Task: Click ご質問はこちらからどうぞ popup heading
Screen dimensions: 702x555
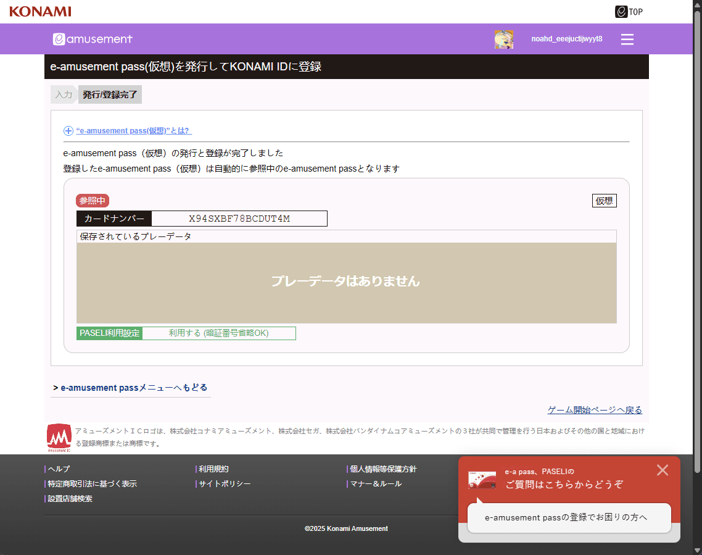Action: (564, 484)
